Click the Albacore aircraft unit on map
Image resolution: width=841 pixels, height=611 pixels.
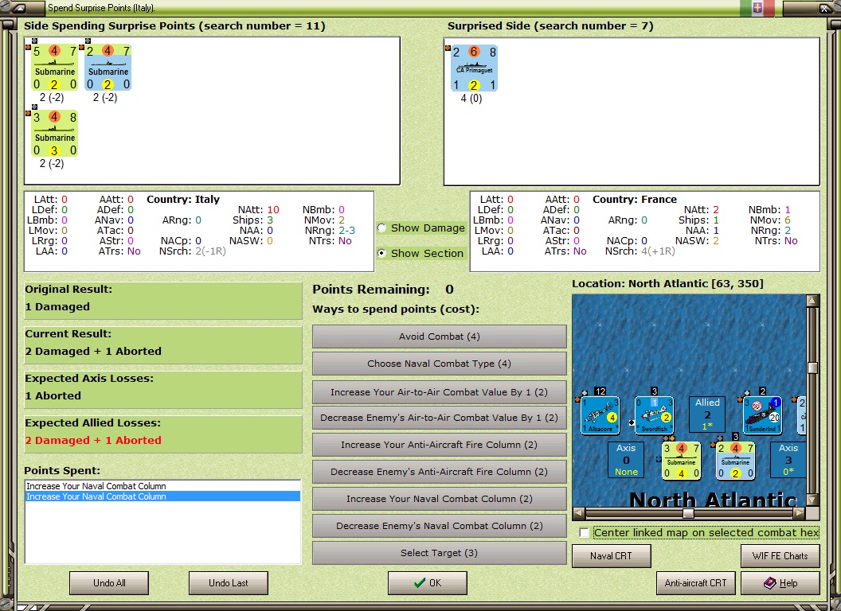click(600, 415)
